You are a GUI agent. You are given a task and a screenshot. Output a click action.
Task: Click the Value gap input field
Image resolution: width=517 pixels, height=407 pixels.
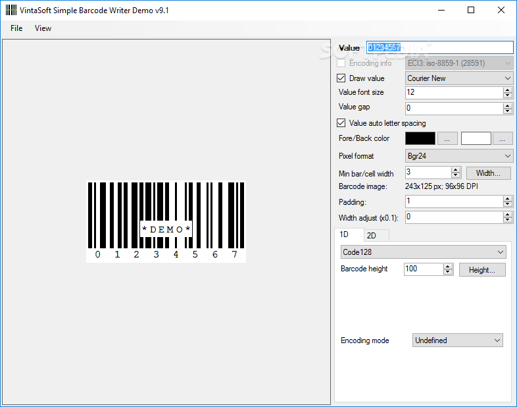455,108
